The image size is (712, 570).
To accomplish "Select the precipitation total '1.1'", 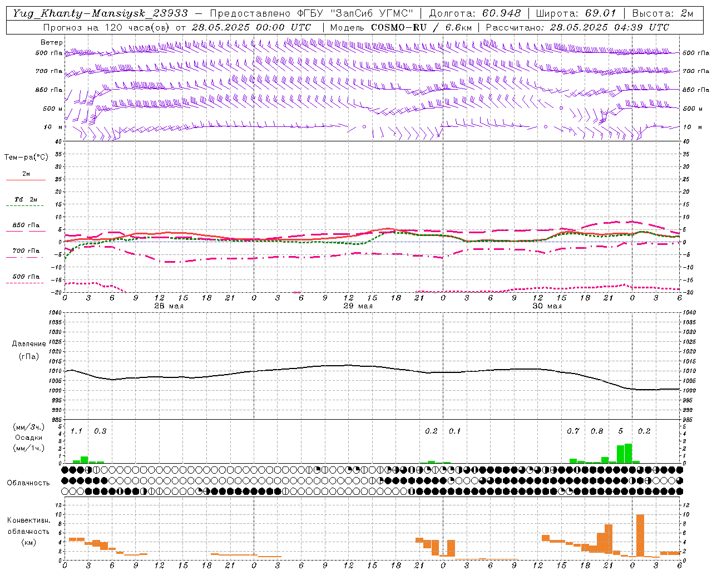I will click(x=77, y=431).
